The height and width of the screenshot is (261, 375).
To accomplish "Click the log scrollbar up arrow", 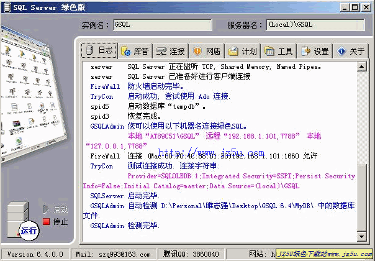I will (x=362, y=66).
